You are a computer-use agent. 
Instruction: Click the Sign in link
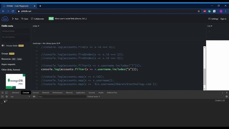click(x=223, y=19)
